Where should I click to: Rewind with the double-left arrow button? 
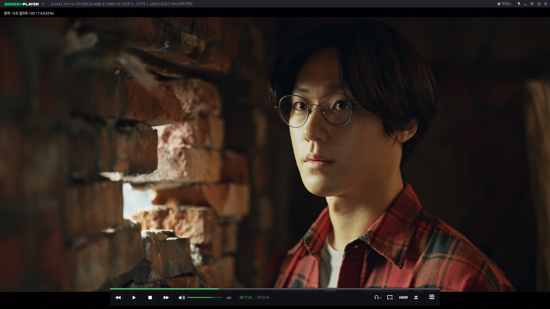tap(118, 298)
